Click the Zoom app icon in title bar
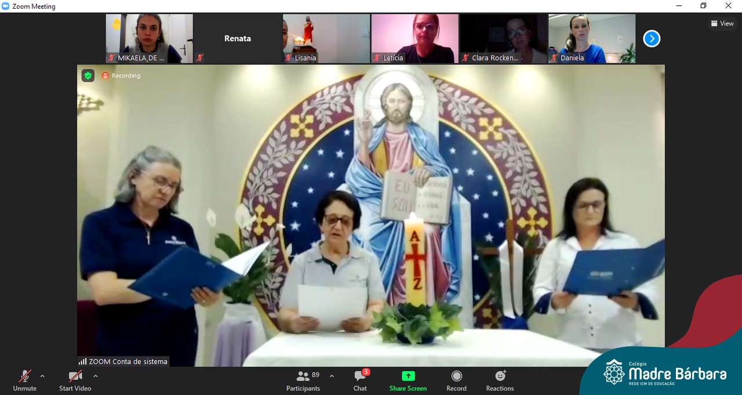The image size is (742, 395). (6, 6)
